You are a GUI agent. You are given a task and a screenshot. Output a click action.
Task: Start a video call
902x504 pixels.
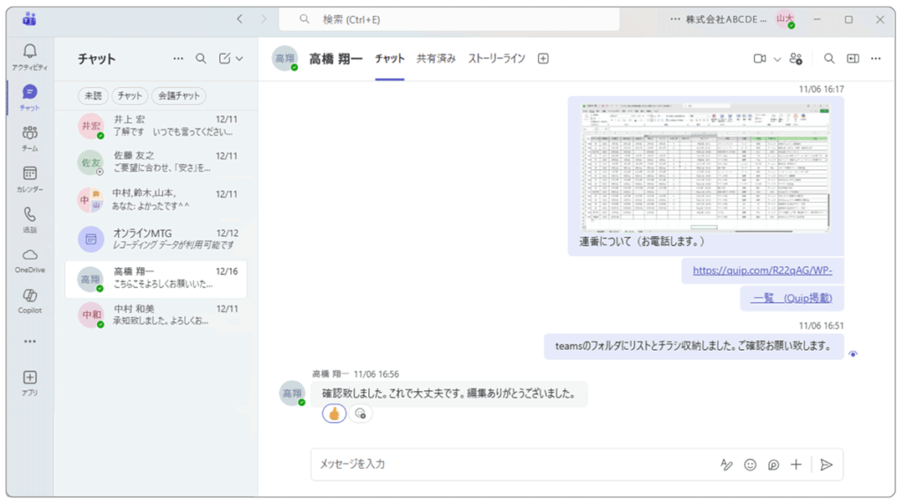pos(760,59)
